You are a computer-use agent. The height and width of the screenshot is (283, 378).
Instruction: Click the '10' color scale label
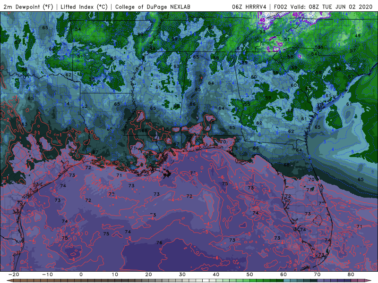(x=115, y=275)
